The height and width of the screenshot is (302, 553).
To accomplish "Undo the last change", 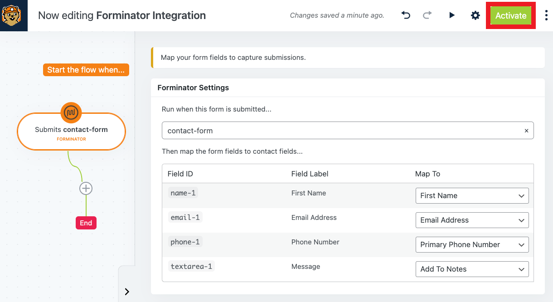I will click(x=406, y=15).
